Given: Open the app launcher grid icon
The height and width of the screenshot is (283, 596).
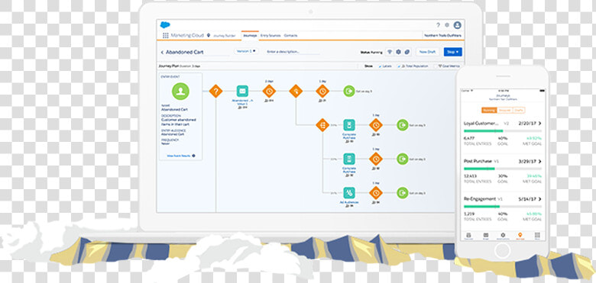Looking at the screenshot, I should point(165,35).
